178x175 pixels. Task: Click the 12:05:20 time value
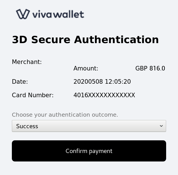(x=118, y=82)
